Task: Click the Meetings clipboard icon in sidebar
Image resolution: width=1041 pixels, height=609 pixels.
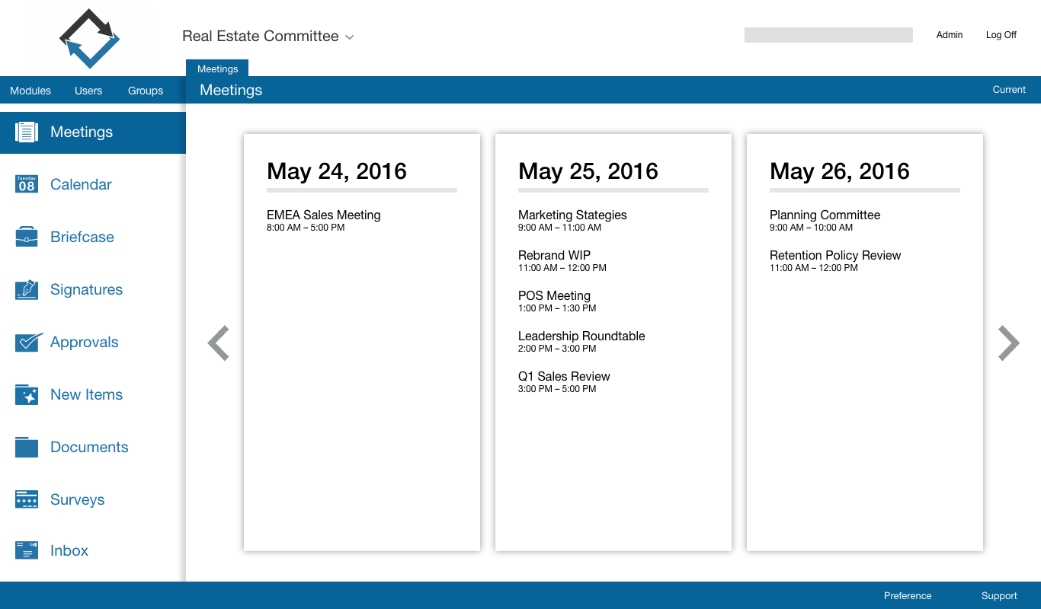Action: pos(27,132)
